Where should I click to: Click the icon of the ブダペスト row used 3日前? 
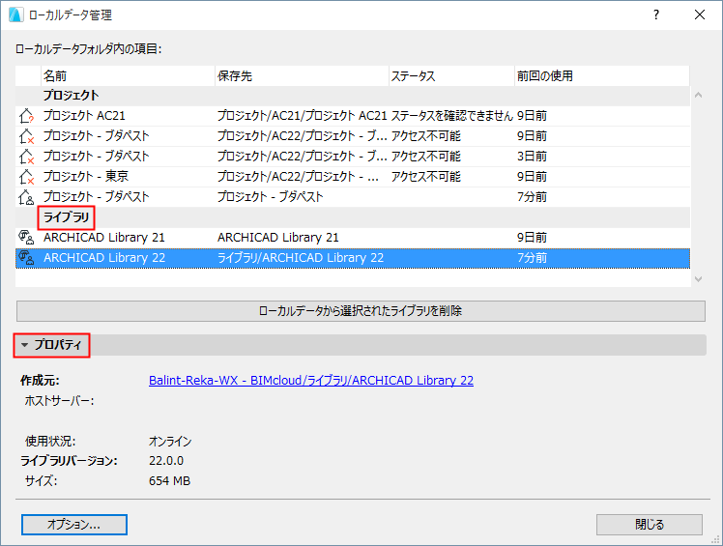point(26,157)
